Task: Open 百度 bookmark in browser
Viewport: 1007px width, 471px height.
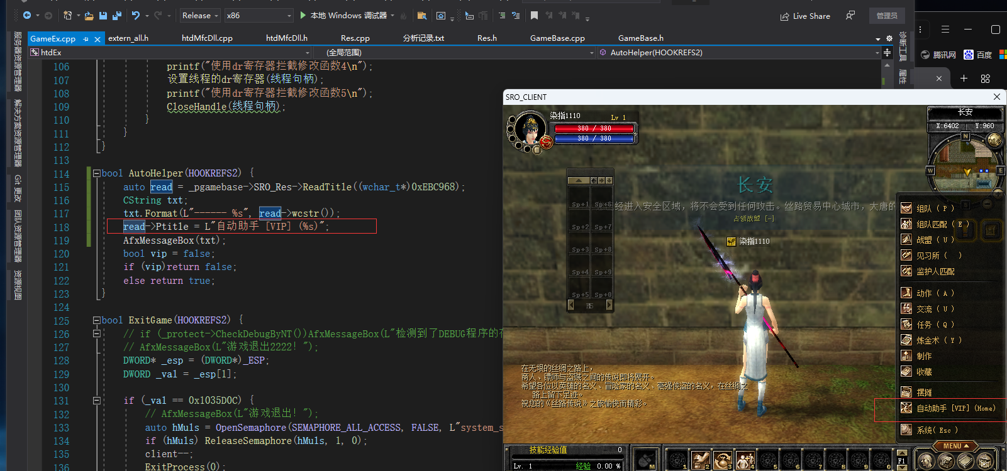Action: [978, 55]
